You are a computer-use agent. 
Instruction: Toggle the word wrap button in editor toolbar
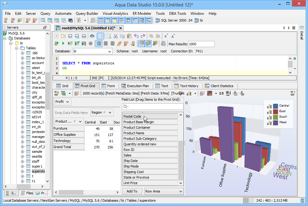point(101,36)
